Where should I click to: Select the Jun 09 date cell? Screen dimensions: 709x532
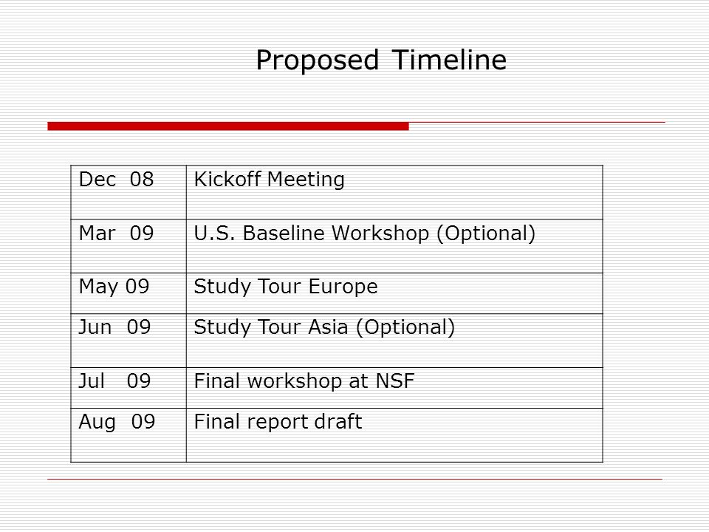click(x=129, y=340)
